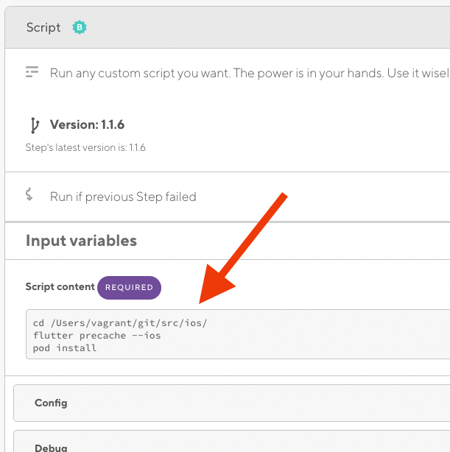The width and height of the screenshot is (450, 452).
Task: Click the text Step's latest version is: 1.1.6
Action: [x=85, y=147]
